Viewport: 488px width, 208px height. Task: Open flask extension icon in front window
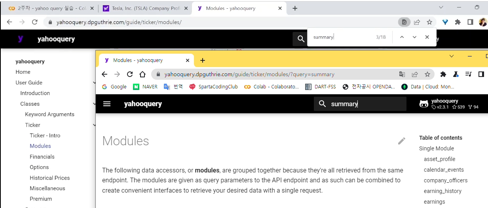(456, 74)
